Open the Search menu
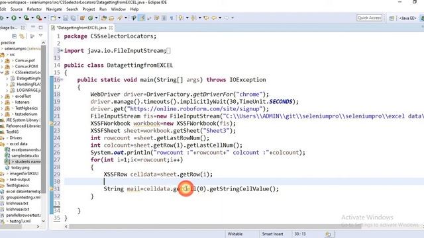Image resolution: width=424 pixels, height=238 pixels. pos(72,9)
